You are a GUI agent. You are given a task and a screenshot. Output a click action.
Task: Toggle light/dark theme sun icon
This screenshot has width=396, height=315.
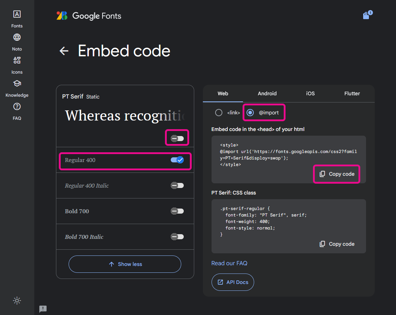(17, 301)
